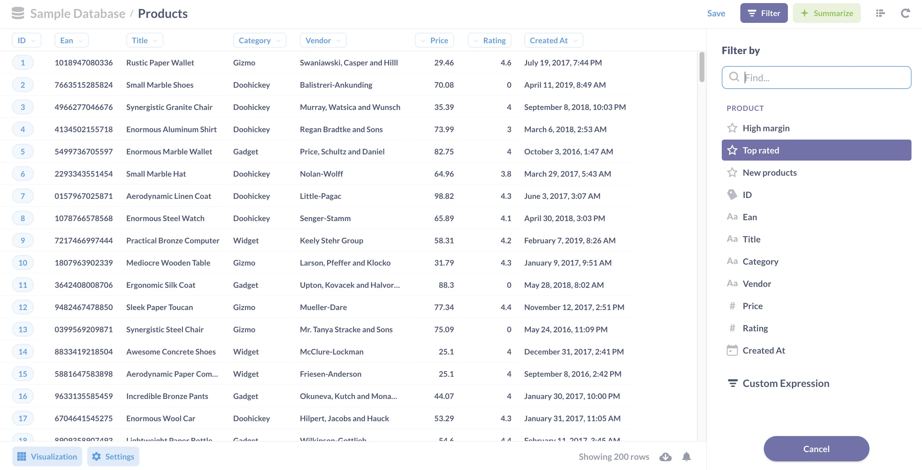The width and height of the screenshot is (922, 470).
Task: Click the calendar icon next to Created At
Action: tap(732, 350)
